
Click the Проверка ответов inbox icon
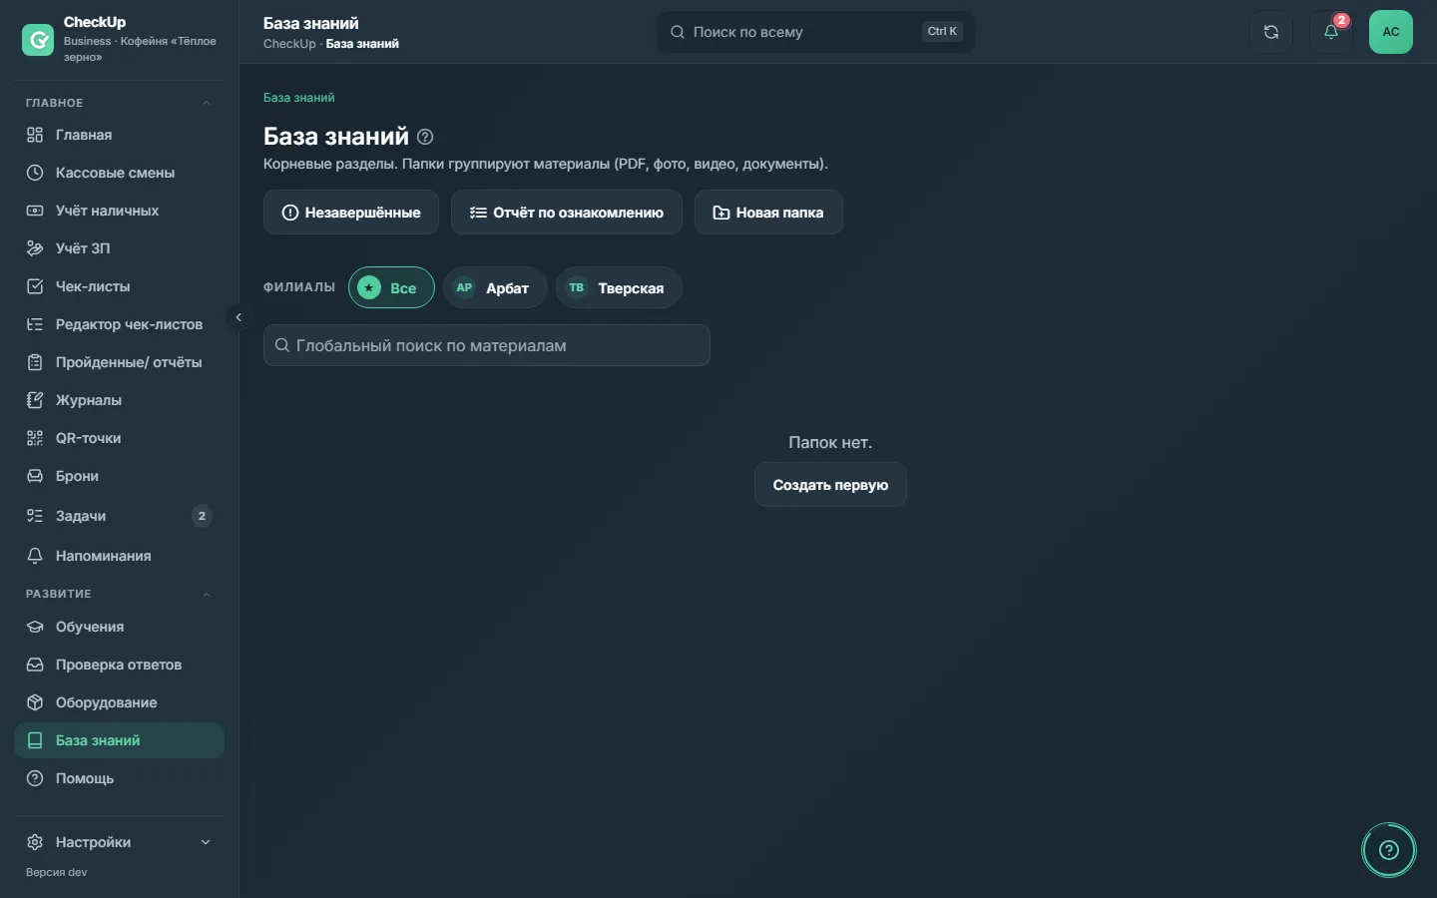click(35, 665)
